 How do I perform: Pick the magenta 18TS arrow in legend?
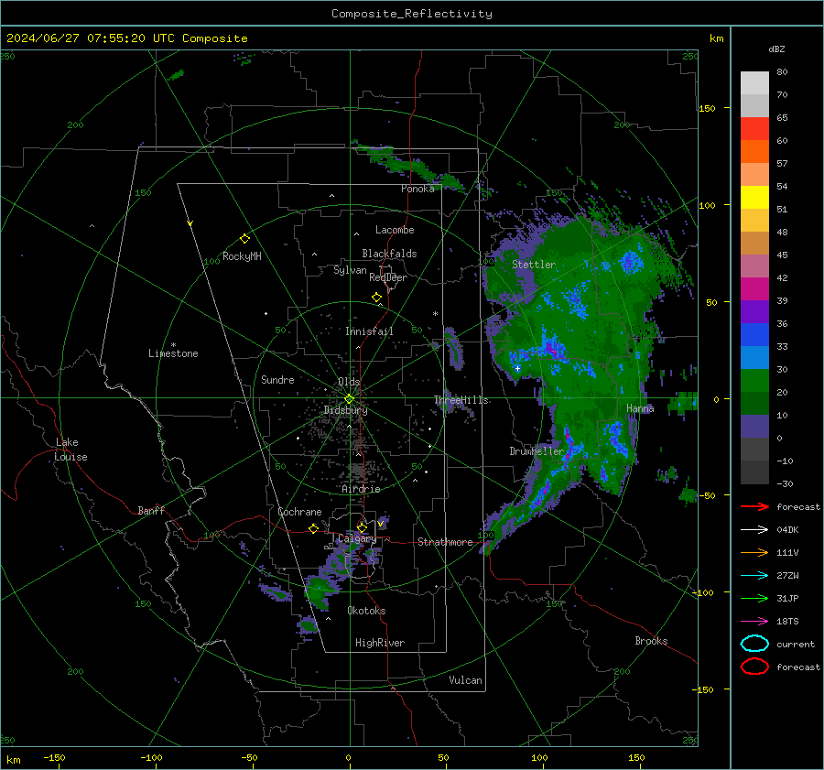tap(754, 622)
